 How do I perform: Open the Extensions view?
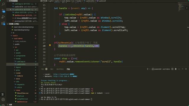3,23
